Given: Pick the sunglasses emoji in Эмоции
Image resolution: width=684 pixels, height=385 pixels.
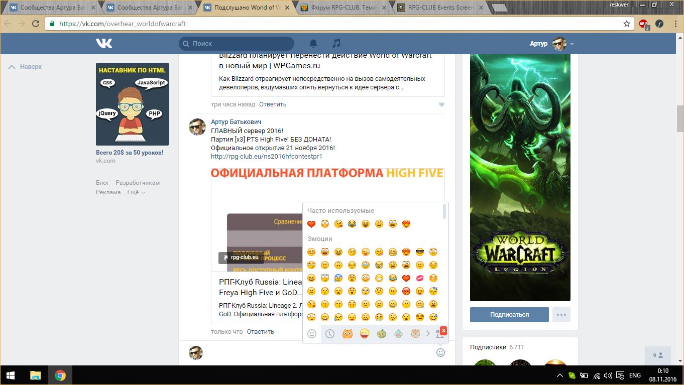Looking at the screenshot, I should (420, 252).
